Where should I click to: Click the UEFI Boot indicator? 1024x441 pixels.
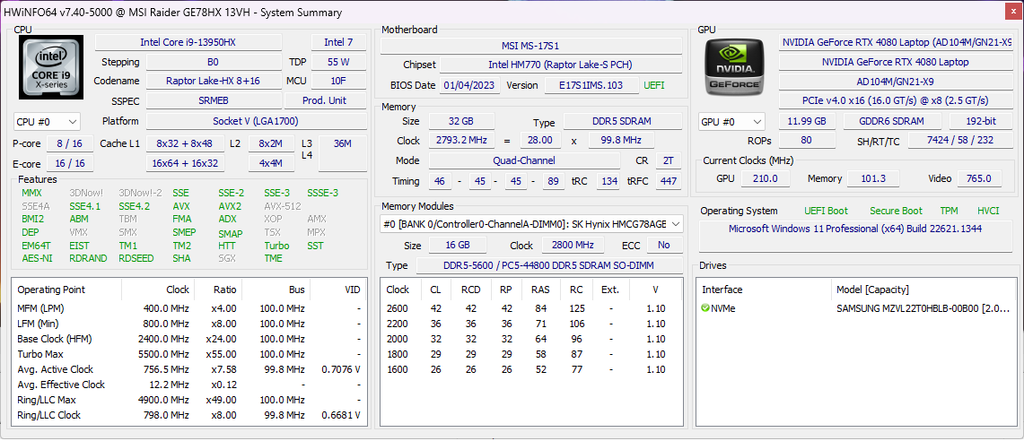coord(826,211)
